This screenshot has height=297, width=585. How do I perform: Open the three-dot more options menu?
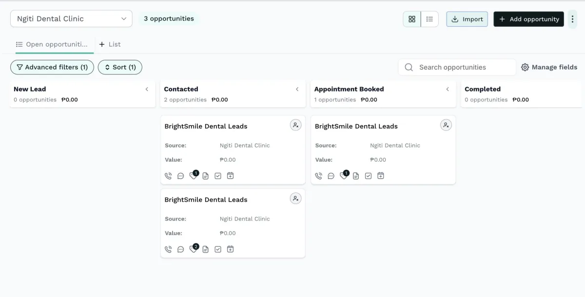(x=572, y=19)
